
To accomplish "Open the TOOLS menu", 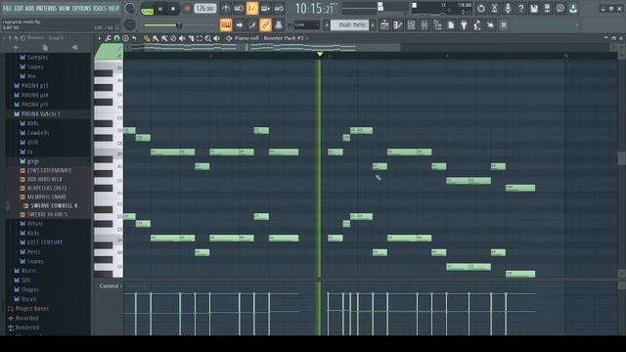I will point(100,9).
